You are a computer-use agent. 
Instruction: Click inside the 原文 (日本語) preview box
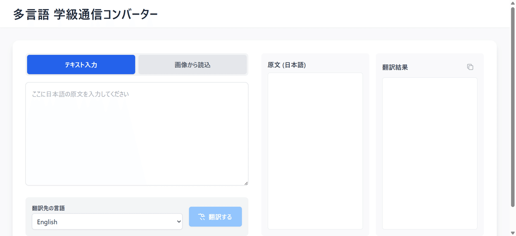tap(315, 150)
